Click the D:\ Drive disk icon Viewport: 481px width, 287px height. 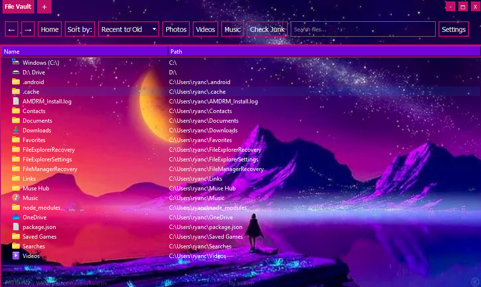[15, 72]
